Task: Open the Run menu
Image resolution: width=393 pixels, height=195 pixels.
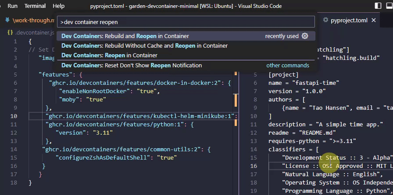Action: coord(12,6)
